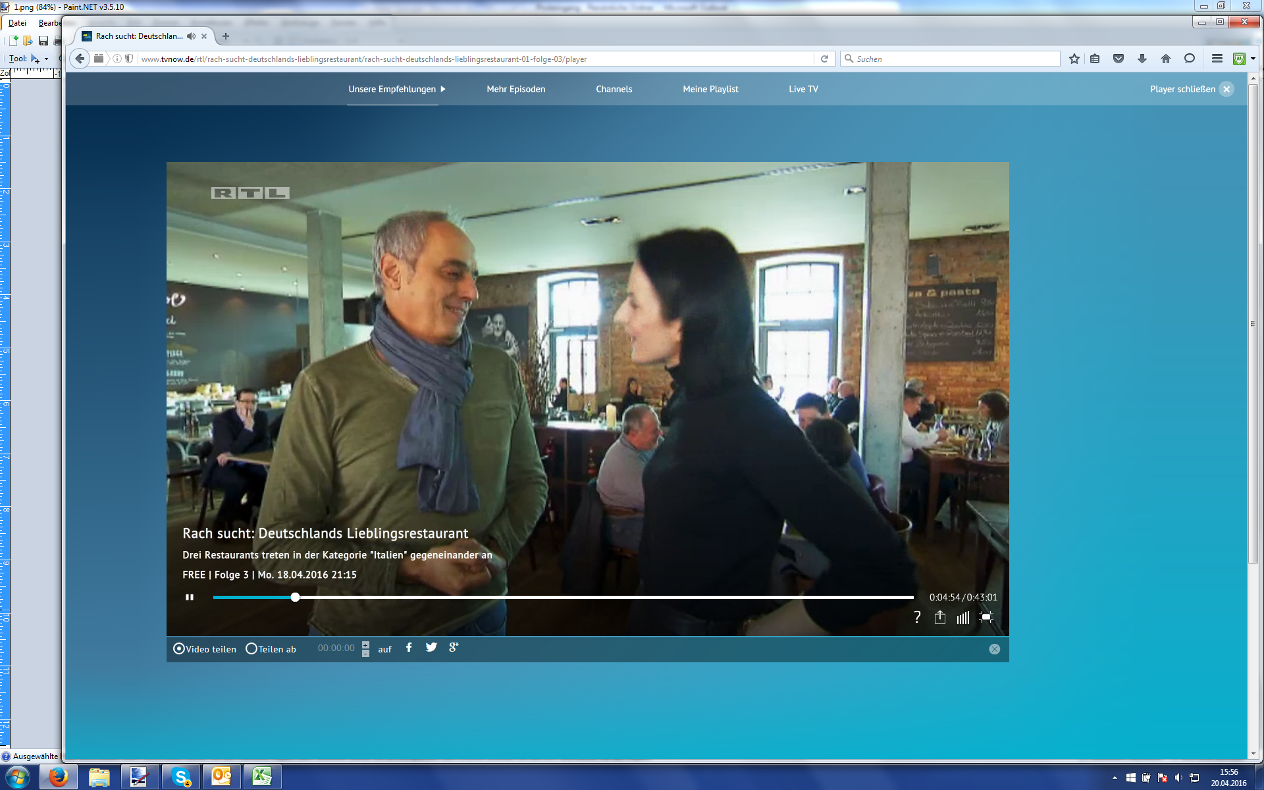Select the Teilen ab radio option

[251, 649]
